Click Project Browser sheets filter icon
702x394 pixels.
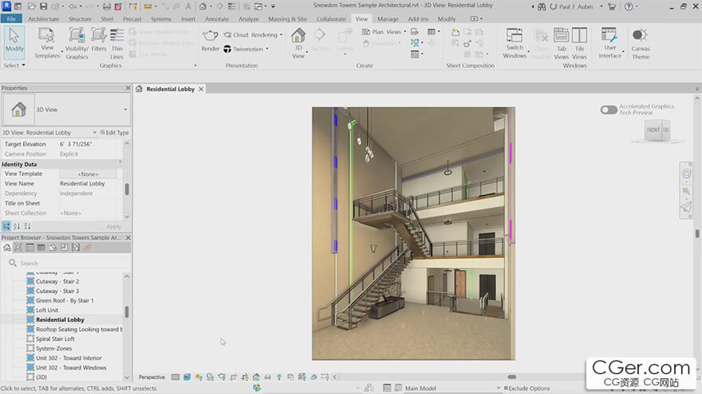(x=64, y=248)
